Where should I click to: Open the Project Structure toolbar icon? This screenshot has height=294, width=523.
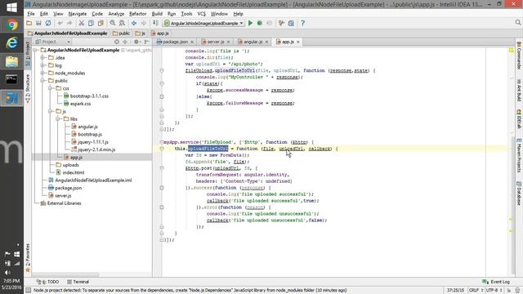click(x=291, y=23)
